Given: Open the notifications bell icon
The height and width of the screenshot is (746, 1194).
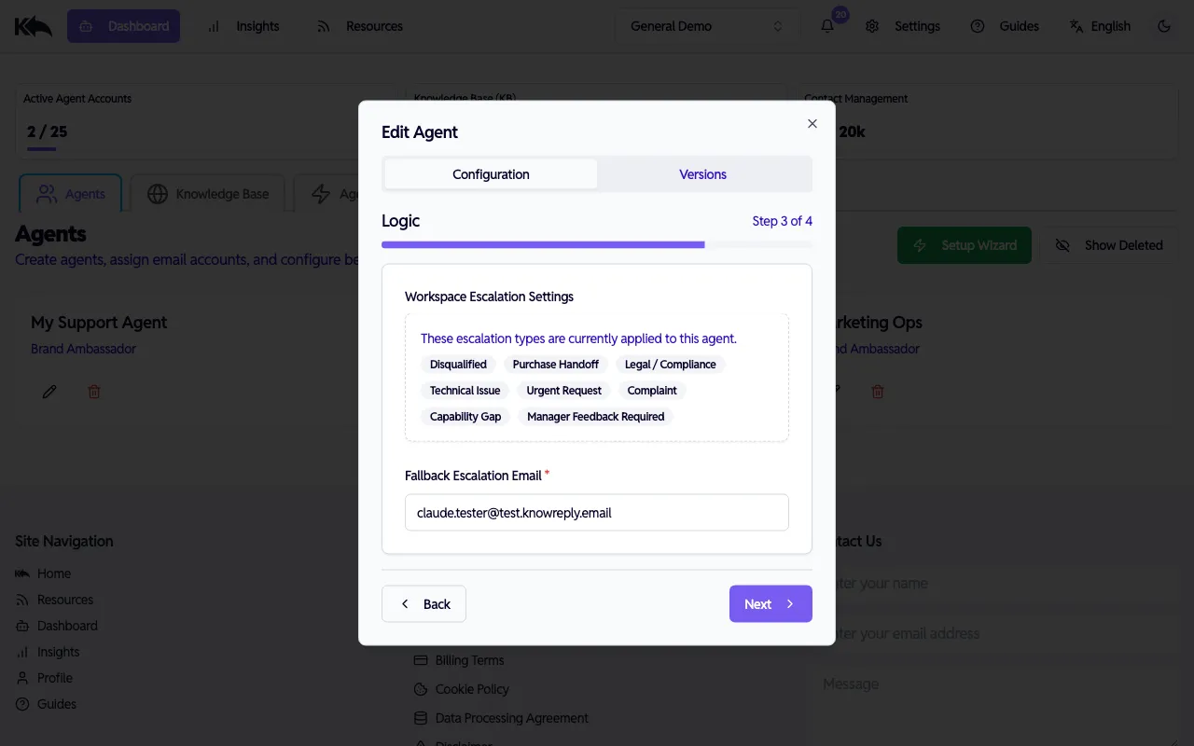Looking at the screenshot, I should point(826,25).
